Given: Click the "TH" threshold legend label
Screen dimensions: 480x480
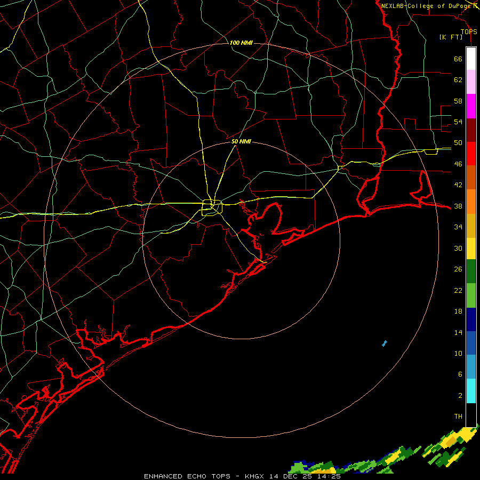Looking at the screenshot, I should 458,416.
